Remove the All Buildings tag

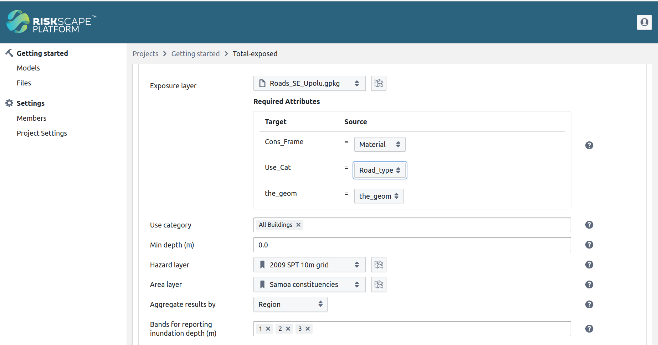click(x=298, y=225)
